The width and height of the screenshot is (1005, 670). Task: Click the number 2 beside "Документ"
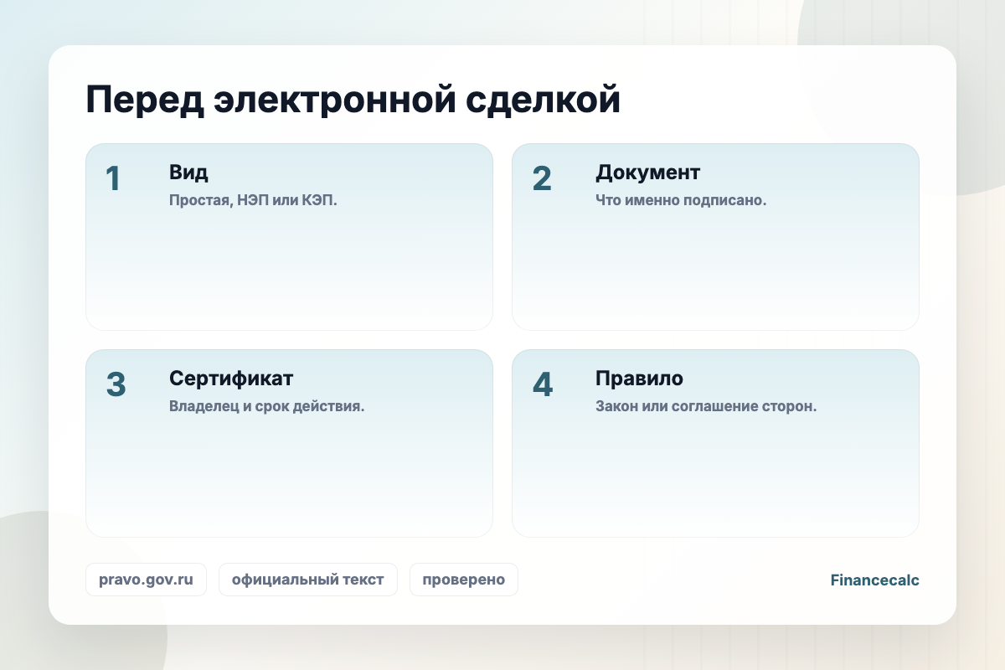point(542,178)
